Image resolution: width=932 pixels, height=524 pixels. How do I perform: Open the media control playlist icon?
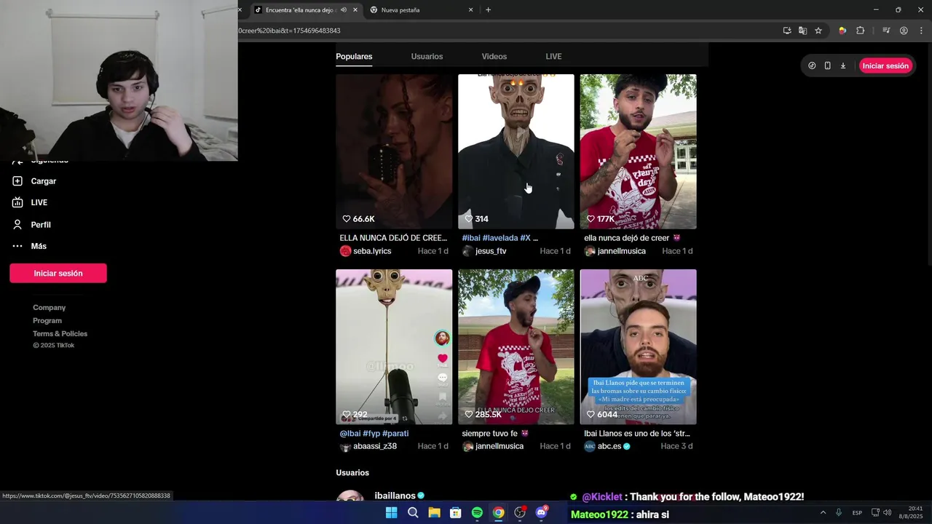tap(886, 31)
